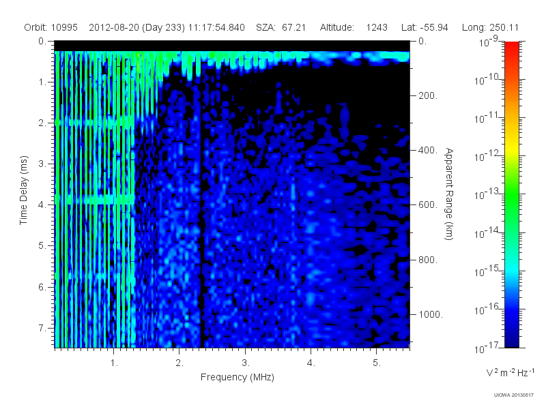546x409 pixels.
Task: Click the UIOWA 20130517 footer text
Action: click(x=514, y=395)
